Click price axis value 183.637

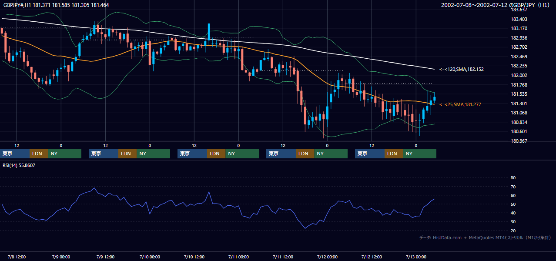point(519,10)
